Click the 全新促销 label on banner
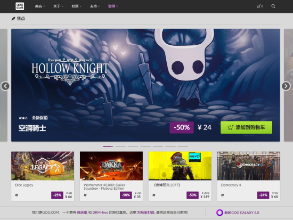Image resolution: width=293 pixels, height=220 pixels. 39,118
